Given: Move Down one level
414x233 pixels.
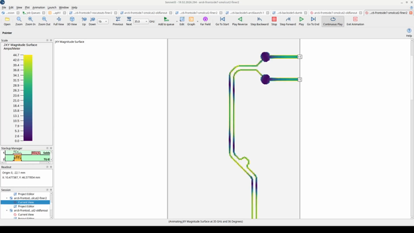Looking at the screenshot, I should (92, 21).
